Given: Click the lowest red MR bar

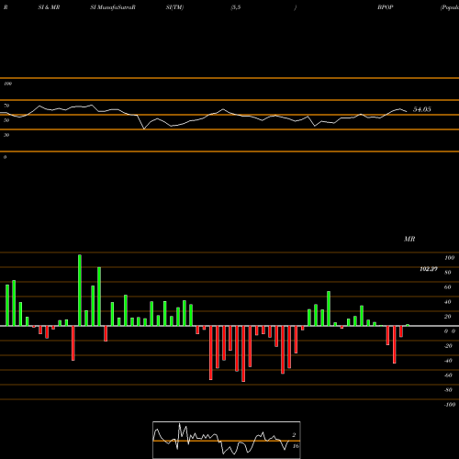Looking at the screenshot, I should [x=243, y=353].
